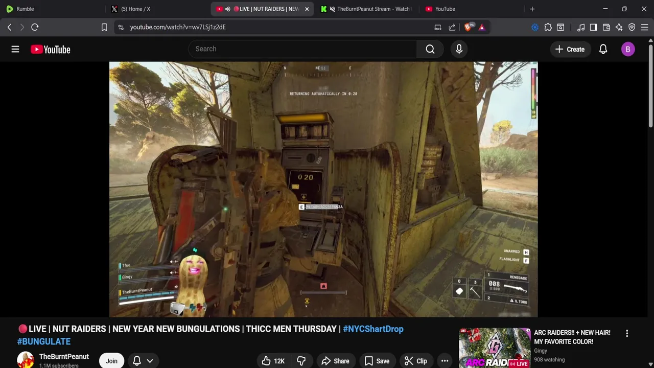Viewport: 654px width, 368px height.
Task: Open options for the Gingy recommended video
Action: click(627, 333)
